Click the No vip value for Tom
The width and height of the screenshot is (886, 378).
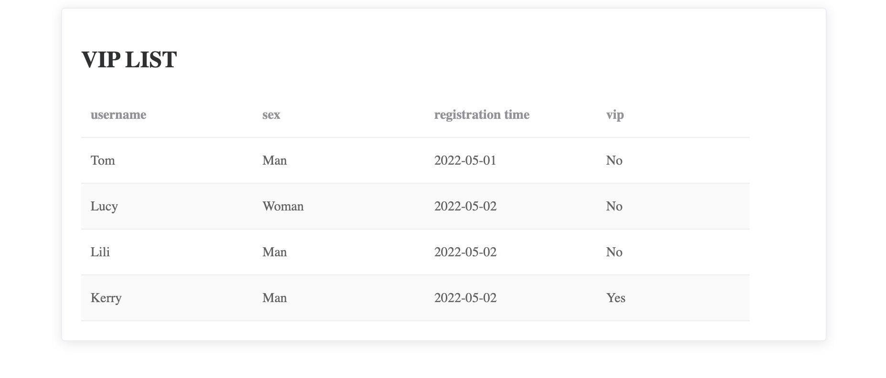click(x=614, y=161)
